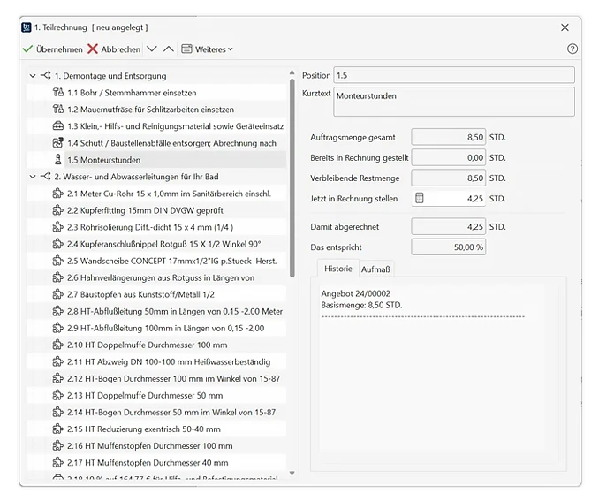599x501 pixels.
Task: Click the Das entspricht percent field
Action: pos(449,247)
